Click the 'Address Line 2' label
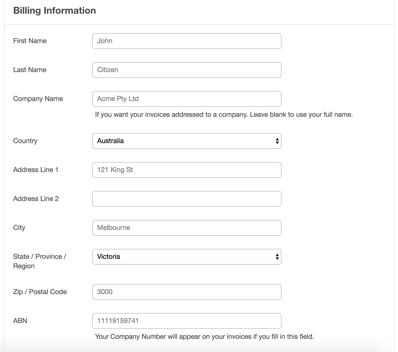This screenshot has width=398, height=352. click(x=36, y=199)
